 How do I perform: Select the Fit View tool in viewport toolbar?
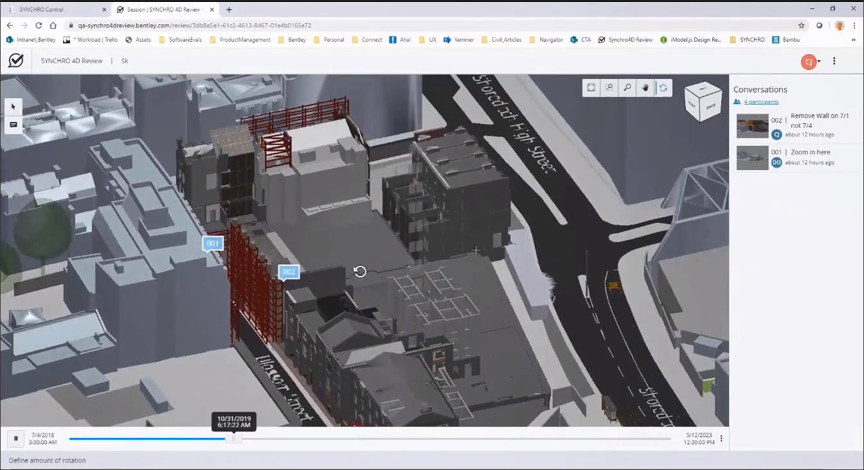click(591, 88)
